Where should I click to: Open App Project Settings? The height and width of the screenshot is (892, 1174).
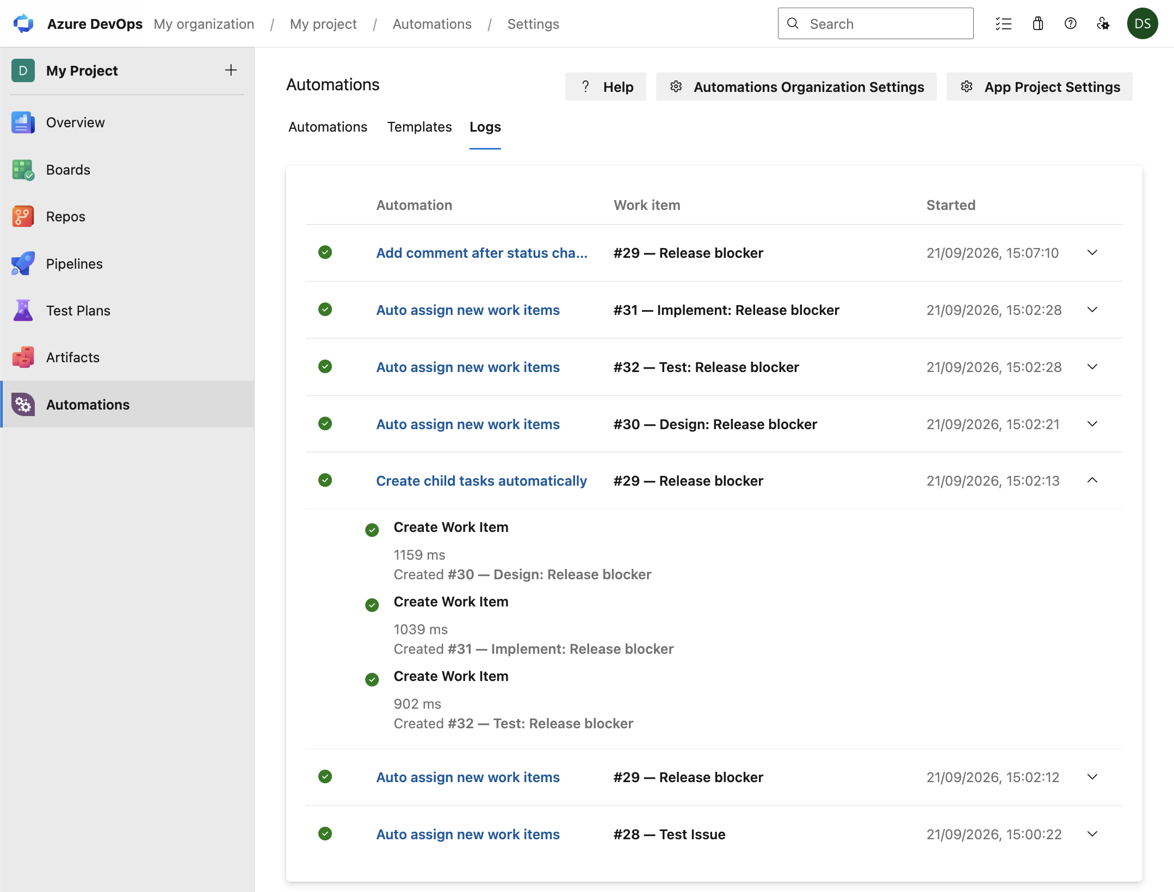click(1039, 86)
